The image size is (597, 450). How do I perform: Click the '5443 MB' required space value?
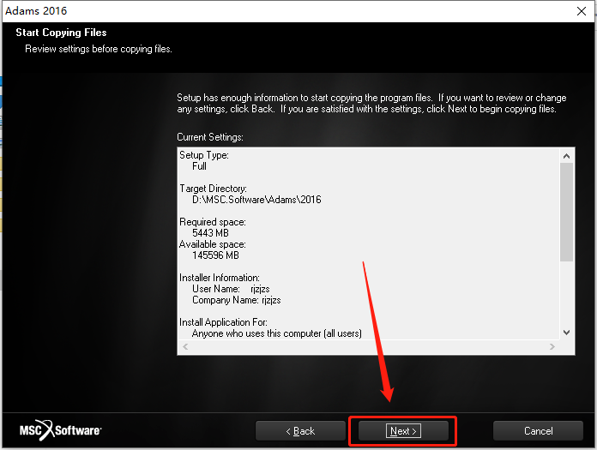(210, 233)
